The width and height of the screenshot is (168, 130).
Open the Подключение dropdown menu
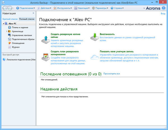point(27,8)
